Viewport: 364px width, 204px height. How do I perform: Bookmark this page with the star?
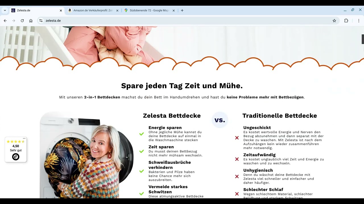pyautogui.click(x=334, y=21)
